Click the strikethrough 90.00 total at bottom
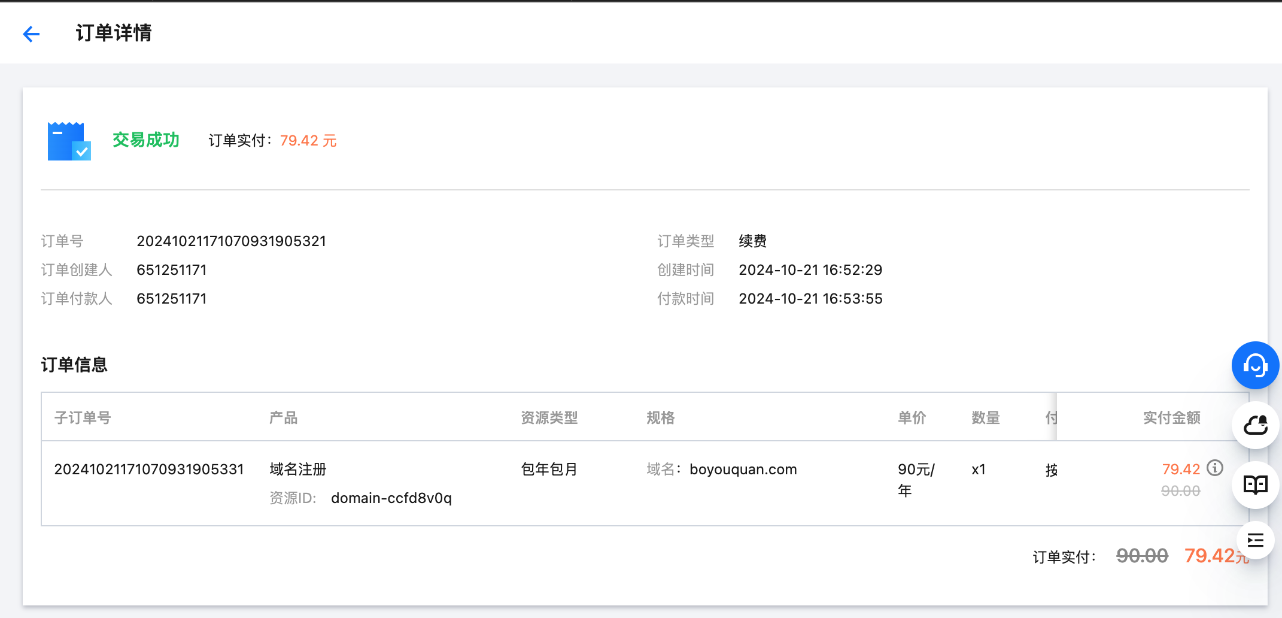This screenshot has width=1282, height=618. (x=1142, y=556)
